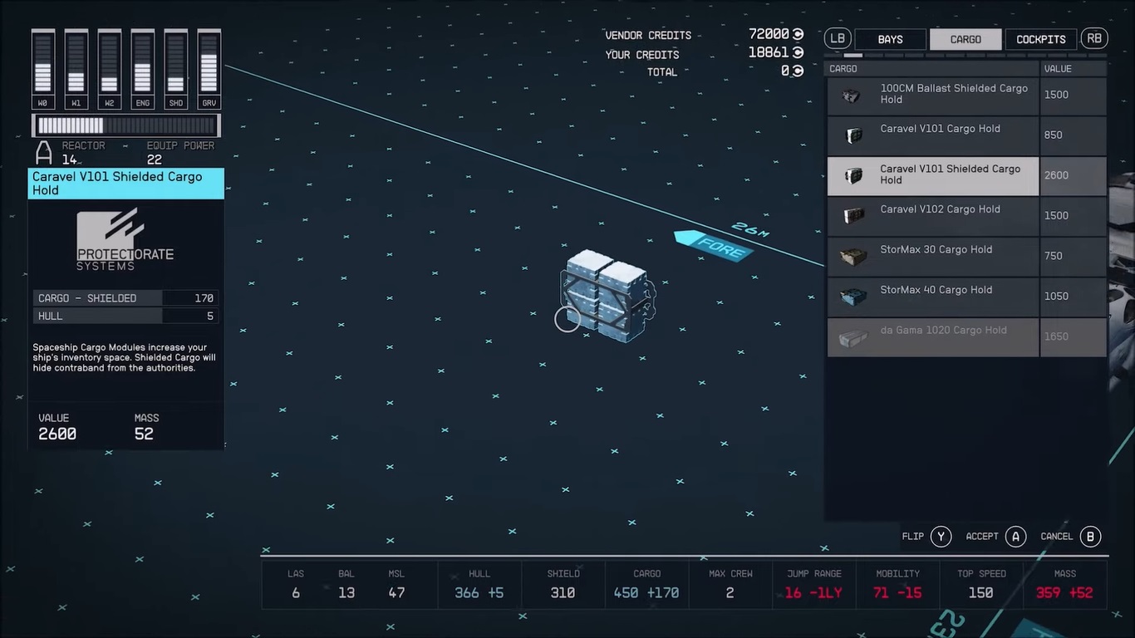
Task: Click the MAX CREW 2 stat
Action: 730,585
